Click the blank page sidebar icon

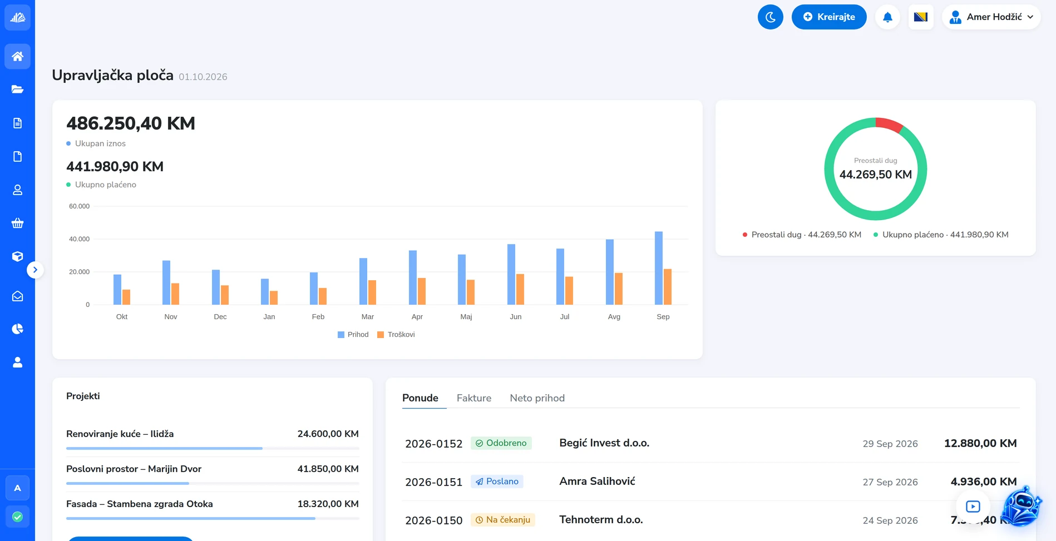[x=17, y=156]
